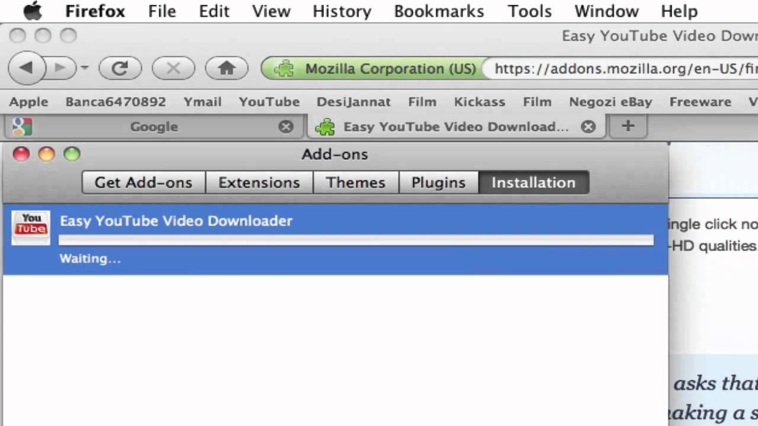The height and width of the screenshot is (426, 758).
Task: Open the Window menu
Action: click(x=606, y=11)
